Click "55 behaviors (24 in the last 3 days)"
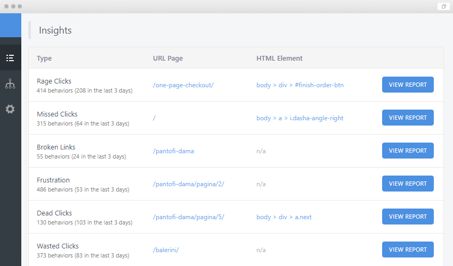 (82, 156)
